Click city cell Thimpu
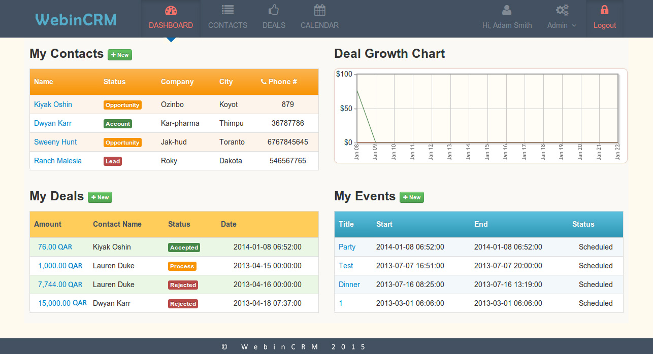 tap(232, 123)
